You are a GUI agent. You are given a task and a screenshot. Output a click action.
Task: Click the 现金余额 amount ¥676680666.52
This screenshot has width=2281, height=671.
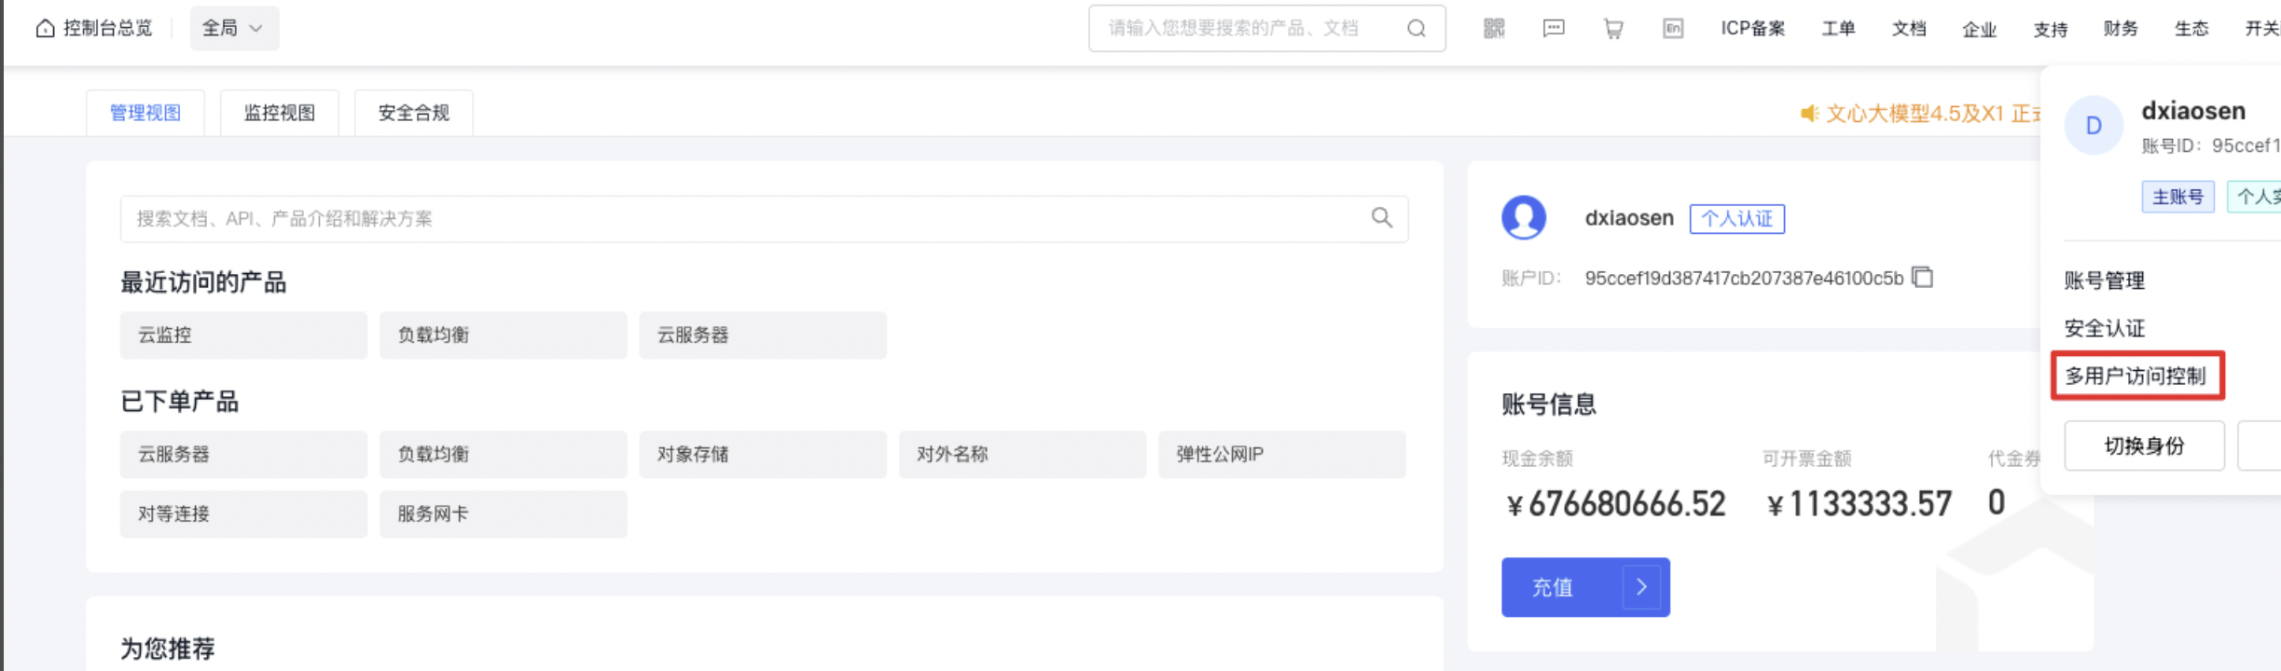[x=1615, y=504]
